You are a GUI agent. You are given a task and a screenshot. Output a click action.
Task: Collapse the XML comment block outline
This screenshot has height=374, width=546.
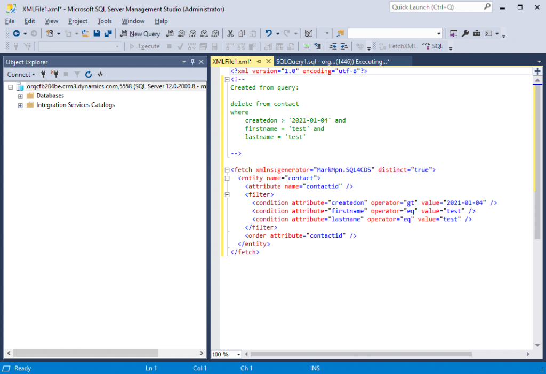227,79
